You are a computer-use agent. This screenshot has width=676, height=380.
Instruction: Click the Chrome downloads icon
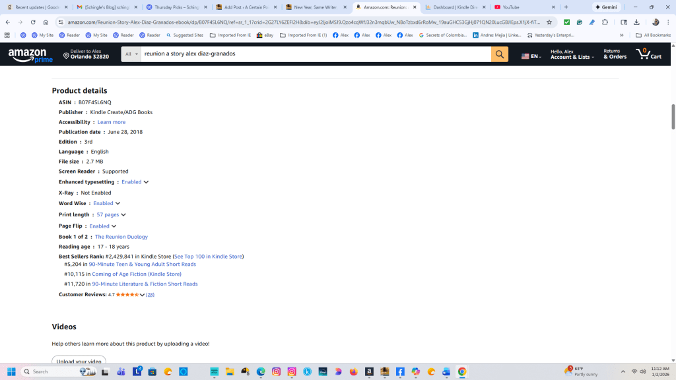(636, 22)
